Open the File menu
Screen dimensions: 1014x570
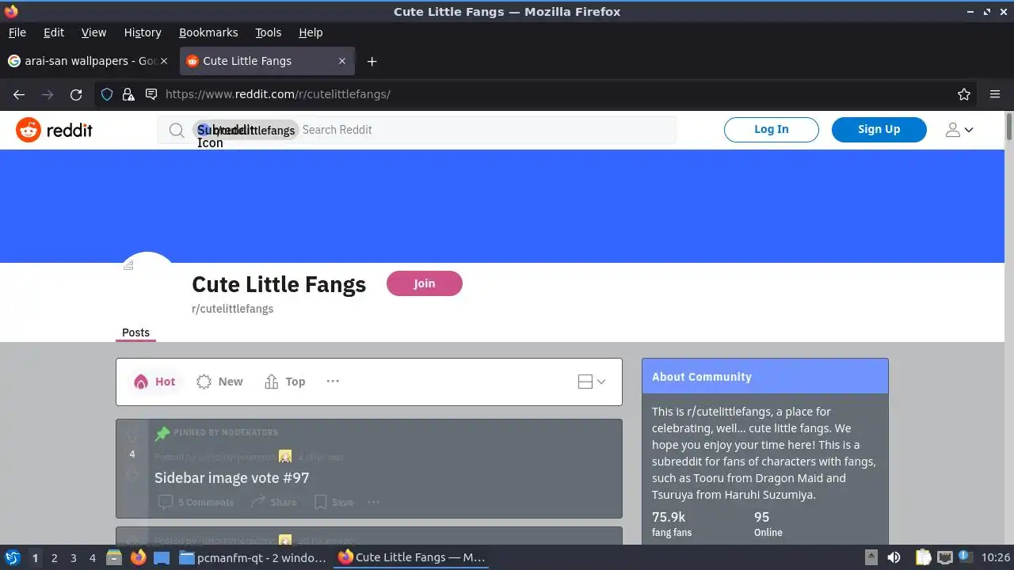point(17,32)
